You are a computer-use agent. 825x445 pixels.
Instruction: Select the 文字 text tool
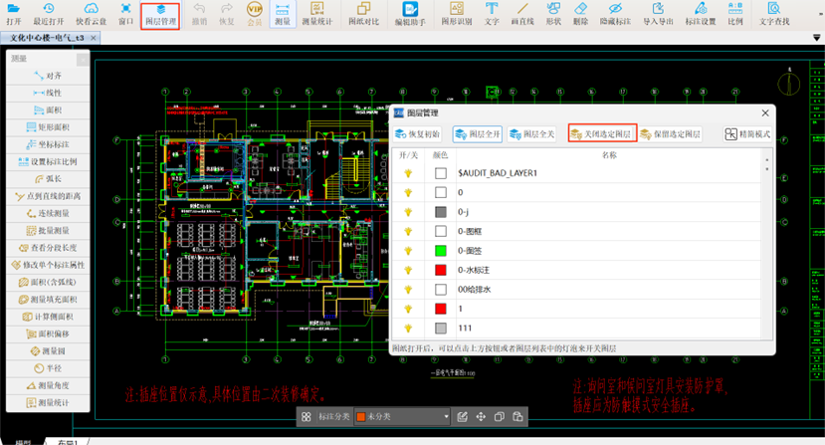pos(492,14)
